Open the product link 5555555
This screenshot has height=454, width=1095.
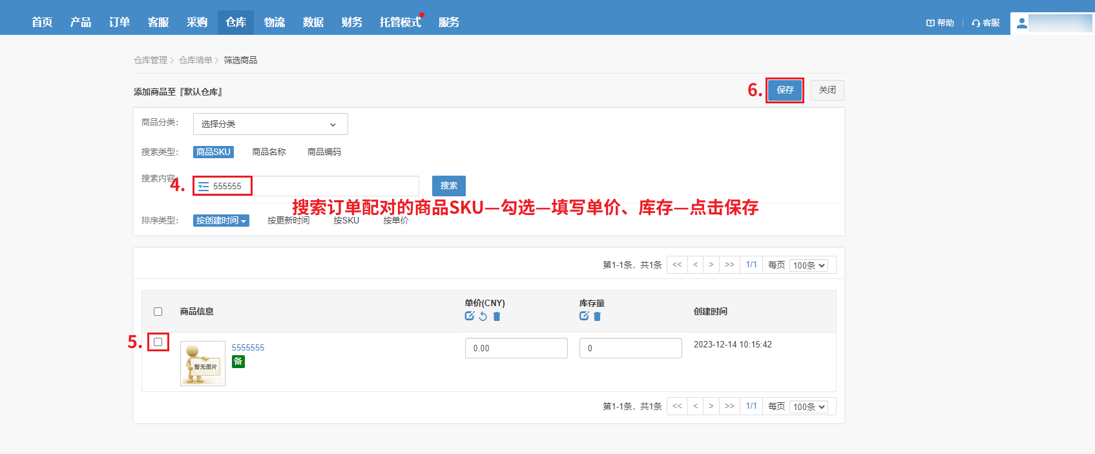pos(248,347)
